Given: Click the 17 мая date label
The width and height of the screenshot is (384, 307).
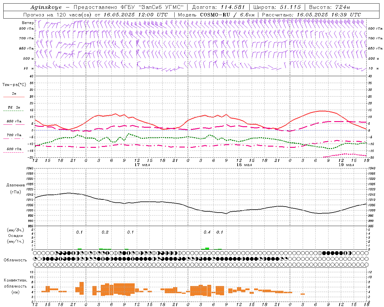Looking at the screenshot, I should [x=142, y=165].
